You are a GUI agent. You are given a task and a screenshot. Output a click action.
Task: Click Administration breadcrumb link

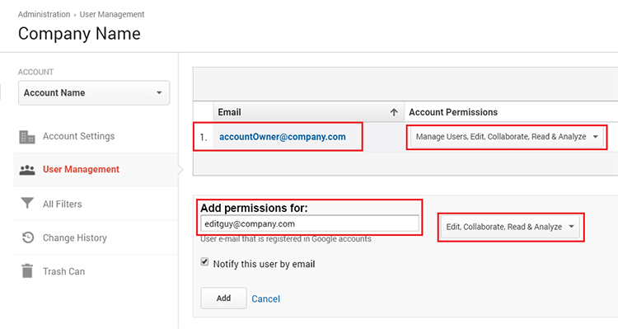[44, 14]
